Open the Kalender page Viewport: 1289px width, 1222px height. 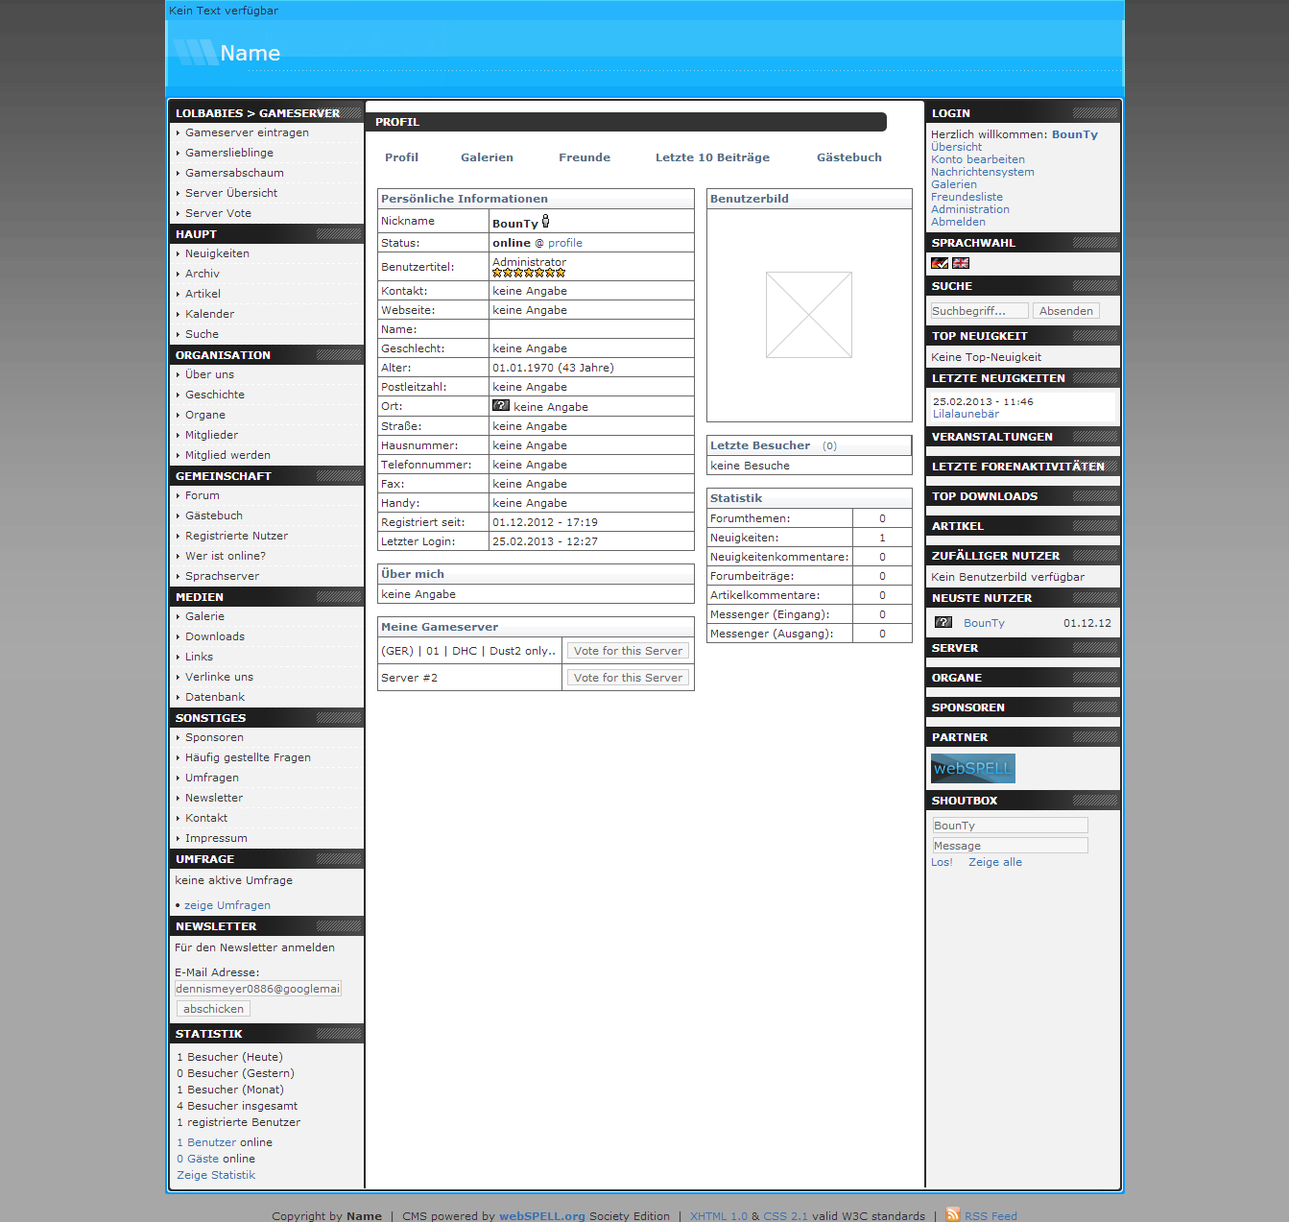pyautogui.click(x=209, y=314)
